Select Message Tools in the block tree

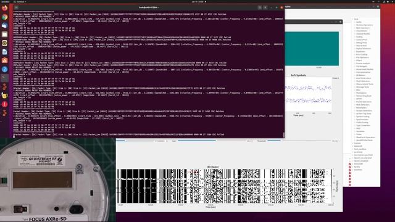tap(362, 87)
